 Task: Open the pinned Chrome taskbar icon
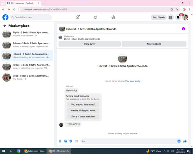pyautogui.click(x=19, y=151)
